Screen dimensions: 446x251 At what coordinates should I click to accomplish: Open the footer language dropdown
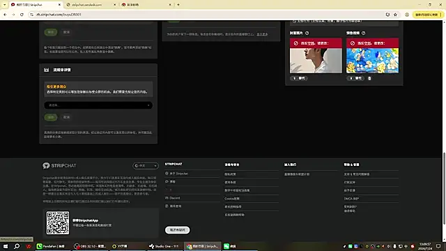click(x=146, y=166)
